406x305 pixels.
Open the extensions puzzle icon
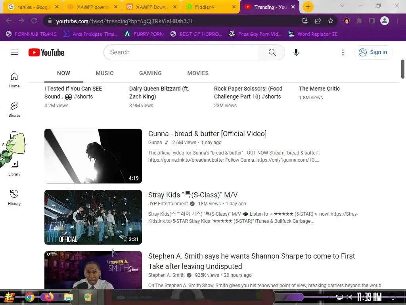point(359,21)
